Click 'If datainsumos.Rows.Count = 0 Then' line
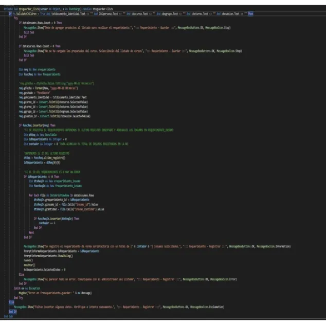The height and width of the screenshot is (322, 326). pyautogui.click(x=40, y=23)
